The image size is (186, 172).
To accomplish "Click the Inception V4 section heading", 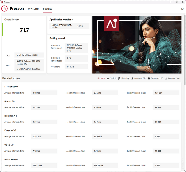I will (x=10, y=116).
